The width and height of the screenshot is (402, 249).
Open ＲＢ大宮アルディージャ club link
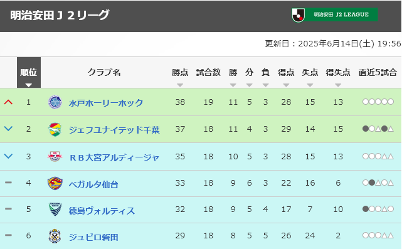[x=114, y=157]
